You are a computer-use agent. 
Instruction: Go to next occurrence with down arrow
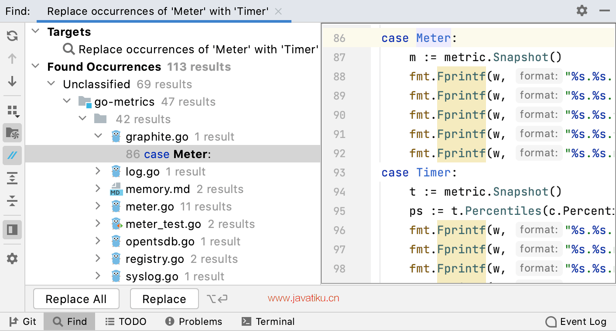[12, 81]
